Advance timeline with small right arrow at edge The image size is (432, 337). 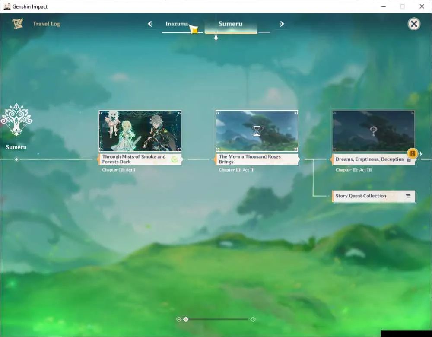point(421,153)
